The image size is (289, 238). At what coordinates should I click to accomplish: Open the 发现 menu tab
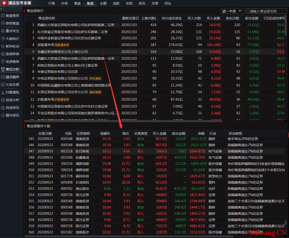click(x=129, y=3)
